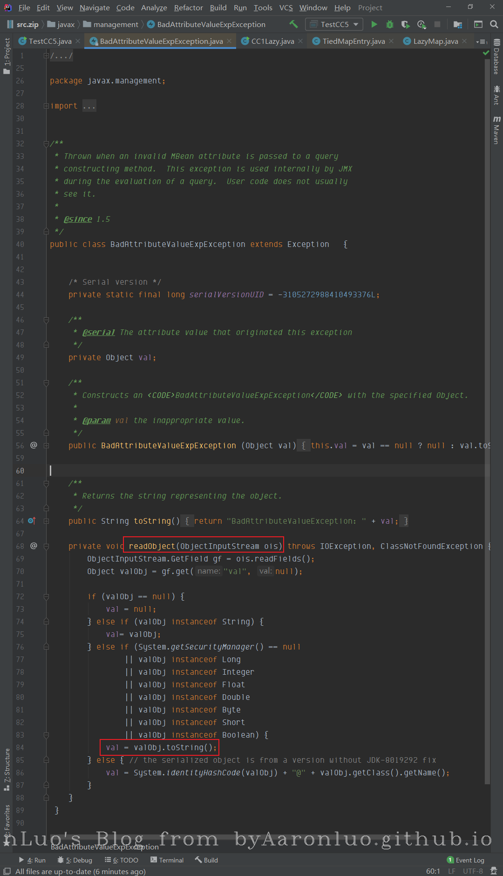This screenshot has height=876, width=503.
Task: Start debugging with the bug icon
Action: pos(390,24)
